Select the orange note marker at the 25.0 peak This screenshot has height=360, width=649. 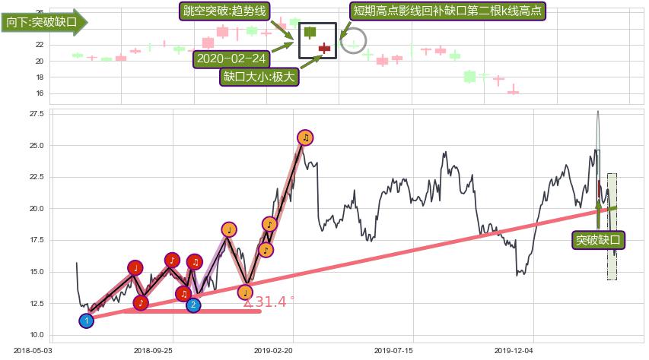(x=305, y=137)
